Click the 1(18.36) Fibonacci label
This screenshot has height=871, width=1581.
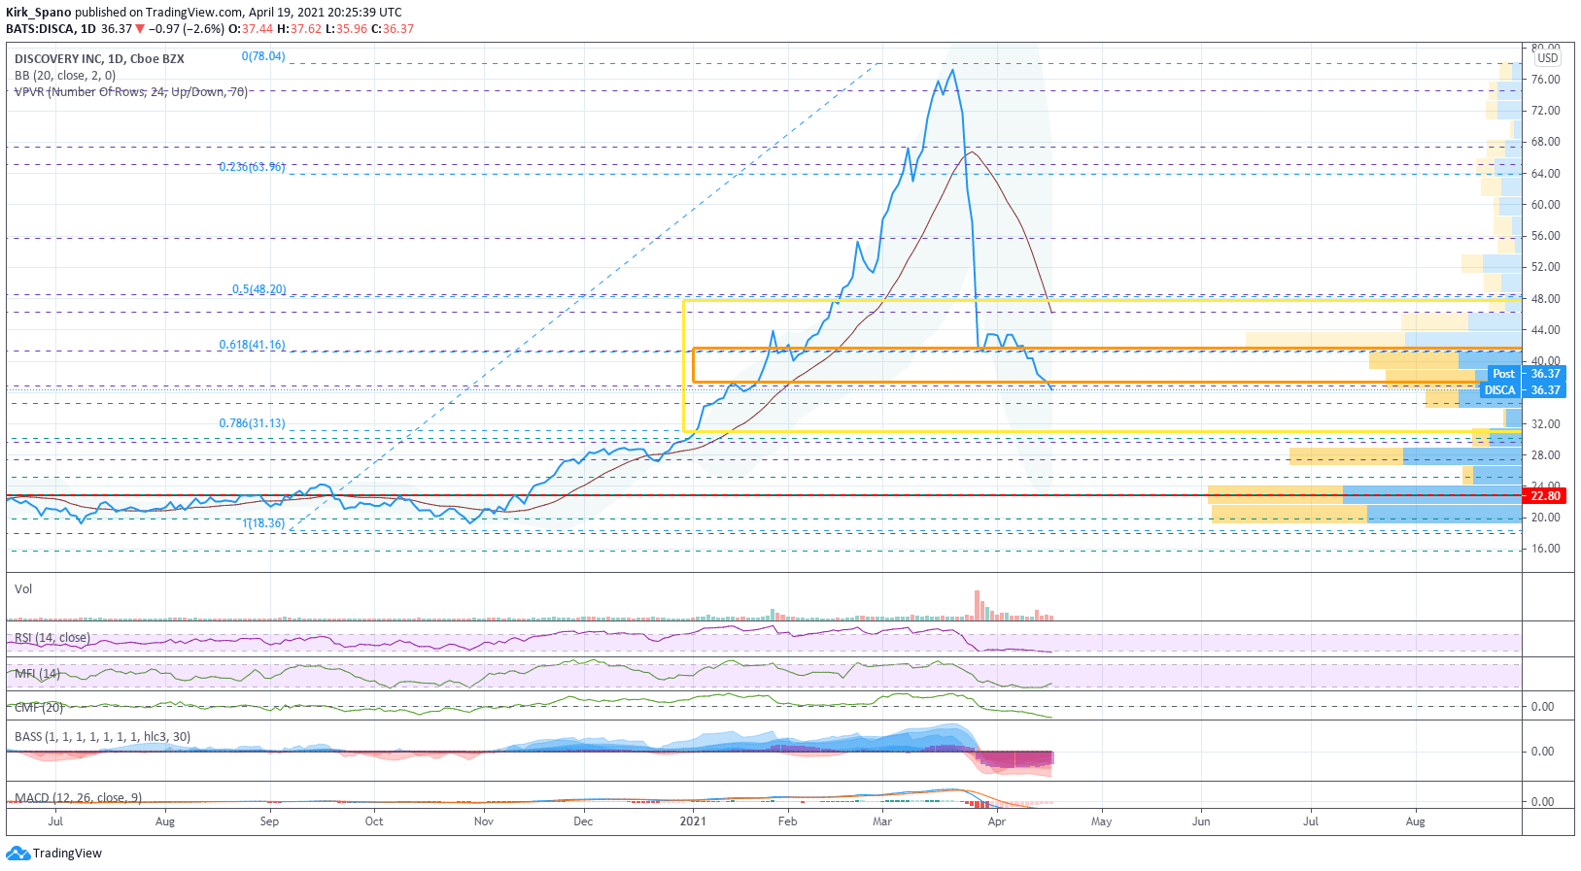tap(263, 523)
